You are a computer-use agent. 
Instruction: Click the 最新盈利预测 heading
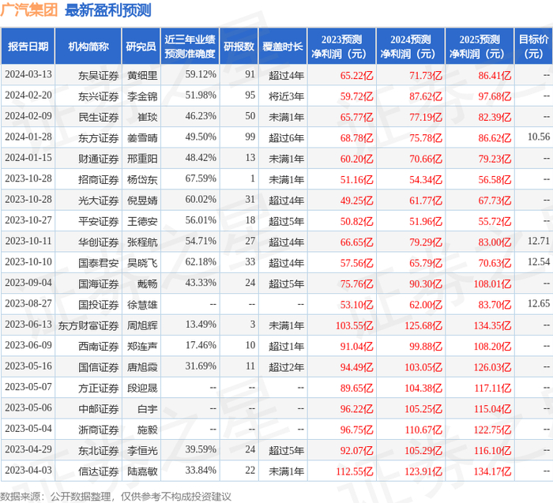click(108, 9)
